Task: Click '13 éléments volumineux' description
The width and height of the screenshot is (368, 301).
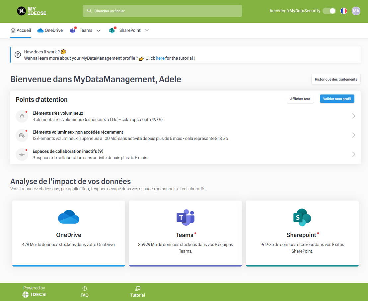Action: tap(130, 139)
